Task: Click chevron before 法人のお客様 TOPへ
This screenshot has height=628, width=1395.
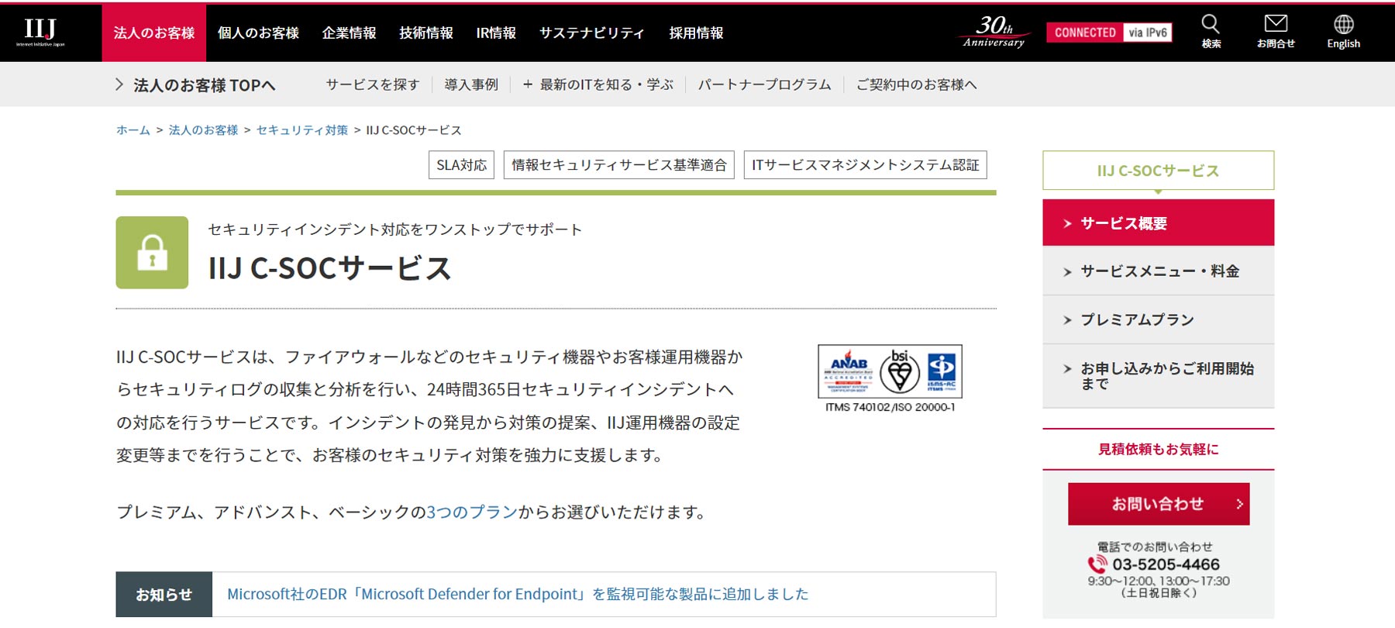Action: (x=119, y=85)
